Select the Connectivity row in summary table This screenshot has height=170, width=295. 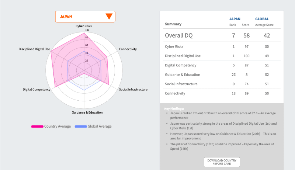222,93
